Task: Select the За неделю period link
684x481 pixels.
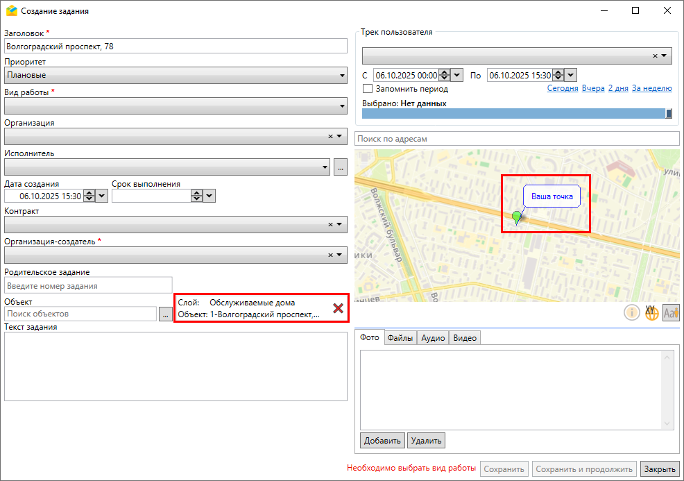Action: pyautogui.click(x=651, y=89)
